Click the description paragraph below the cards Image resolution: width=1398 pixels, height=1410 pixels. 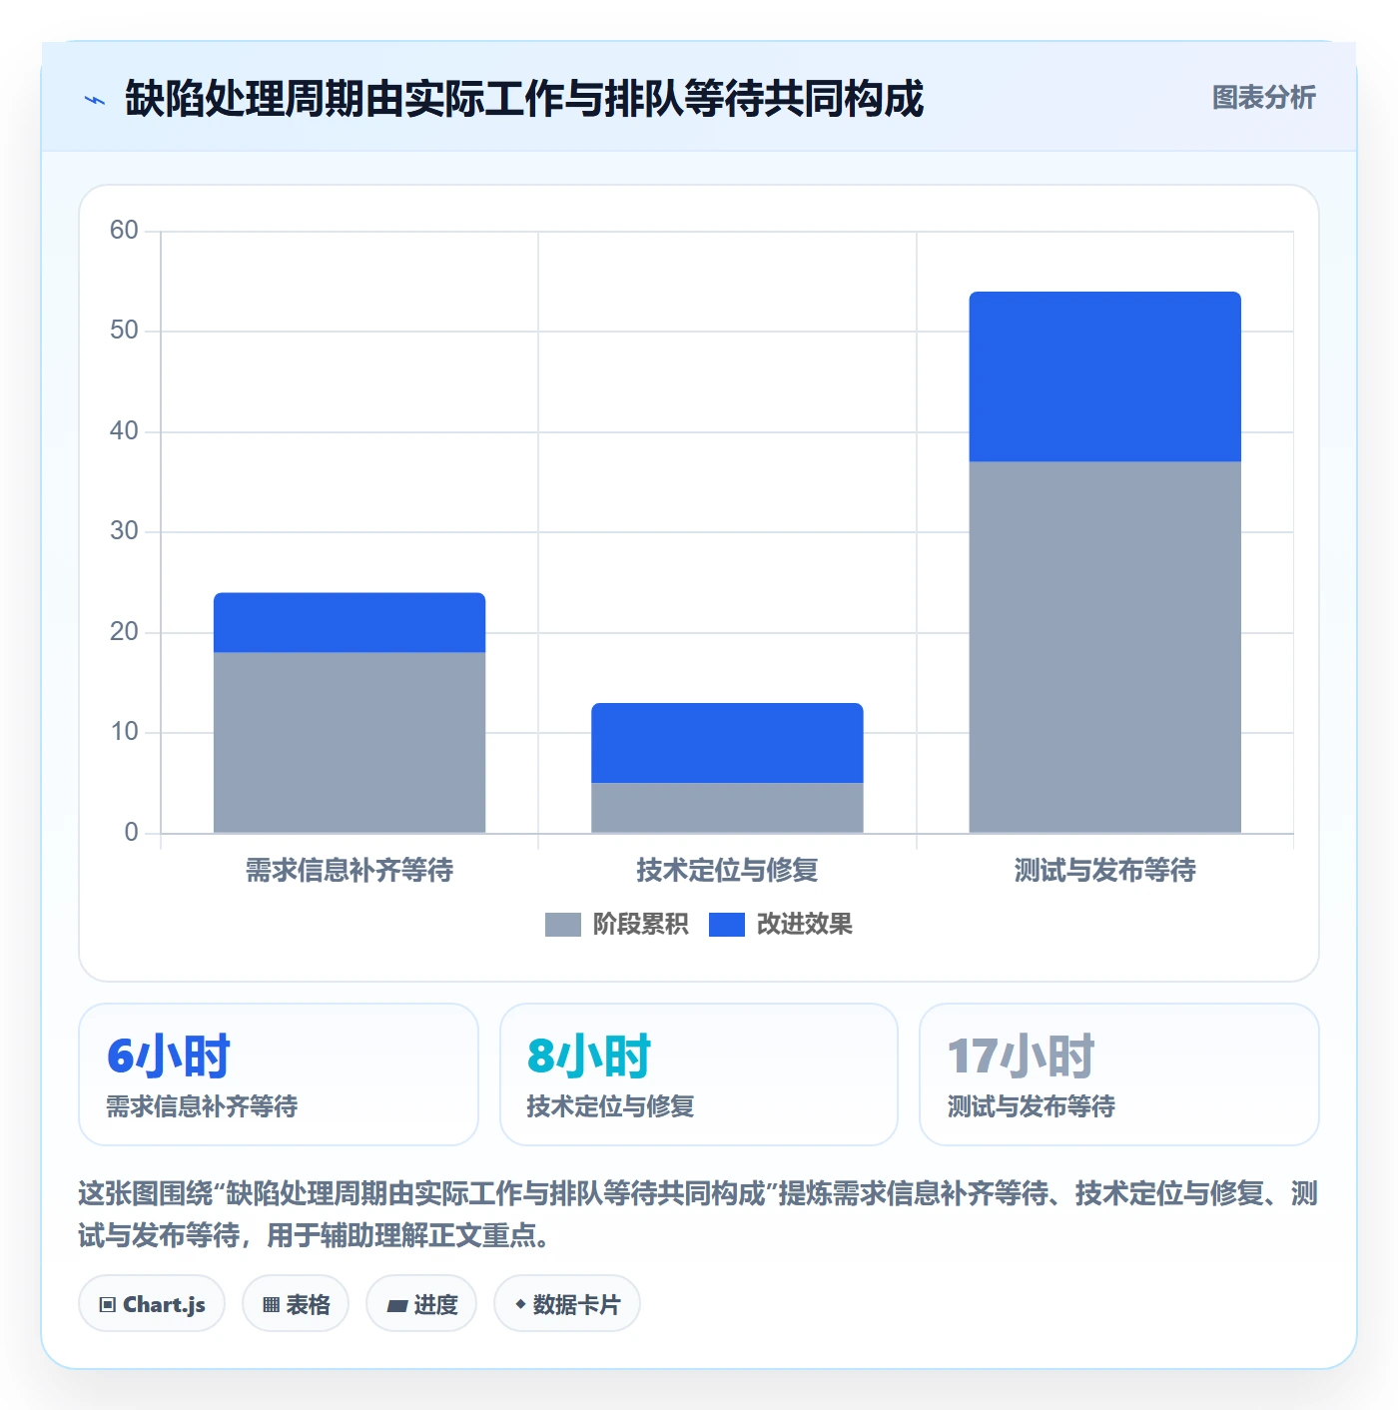click(698, 1214)
